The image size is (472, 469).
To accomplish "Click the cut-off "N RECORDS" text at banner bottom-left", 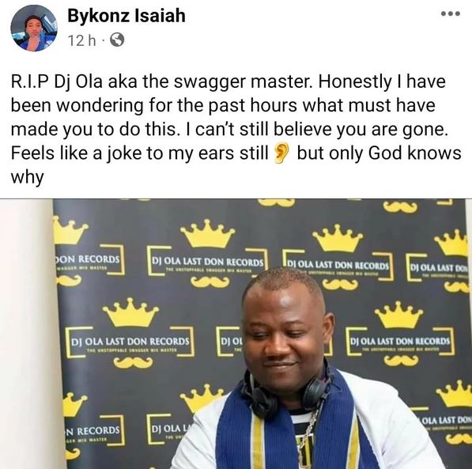I will [93, 430].
